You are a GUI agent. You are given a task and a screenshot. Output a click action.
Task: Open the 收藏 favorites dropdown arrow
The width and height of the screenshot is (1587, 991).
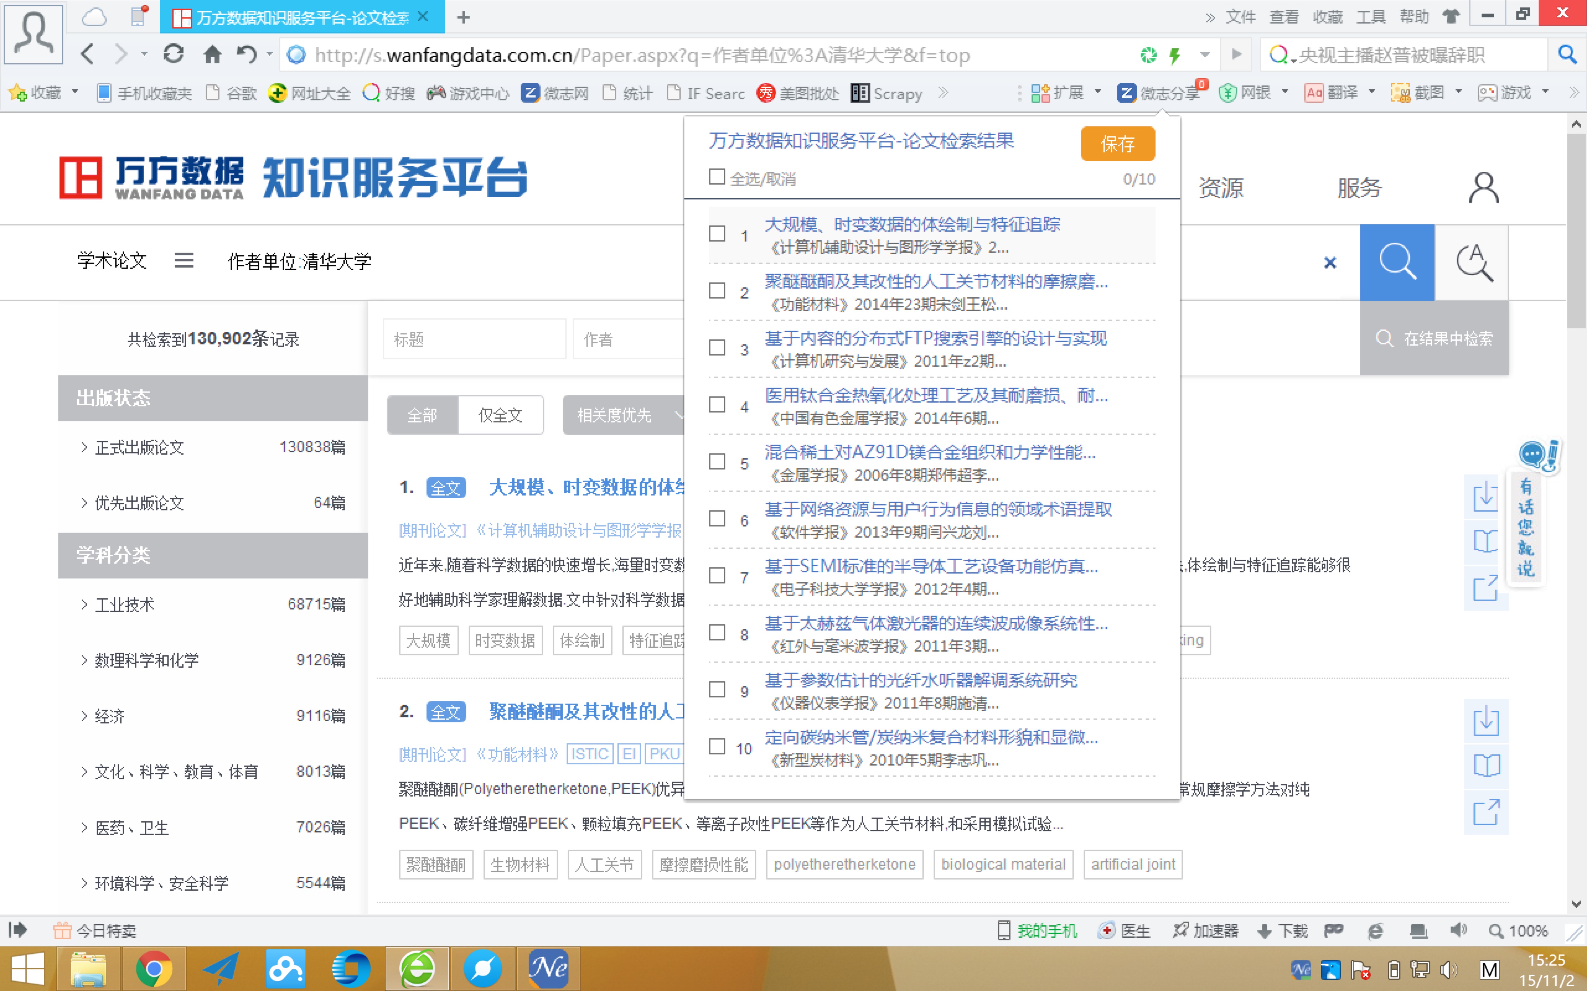75,92
